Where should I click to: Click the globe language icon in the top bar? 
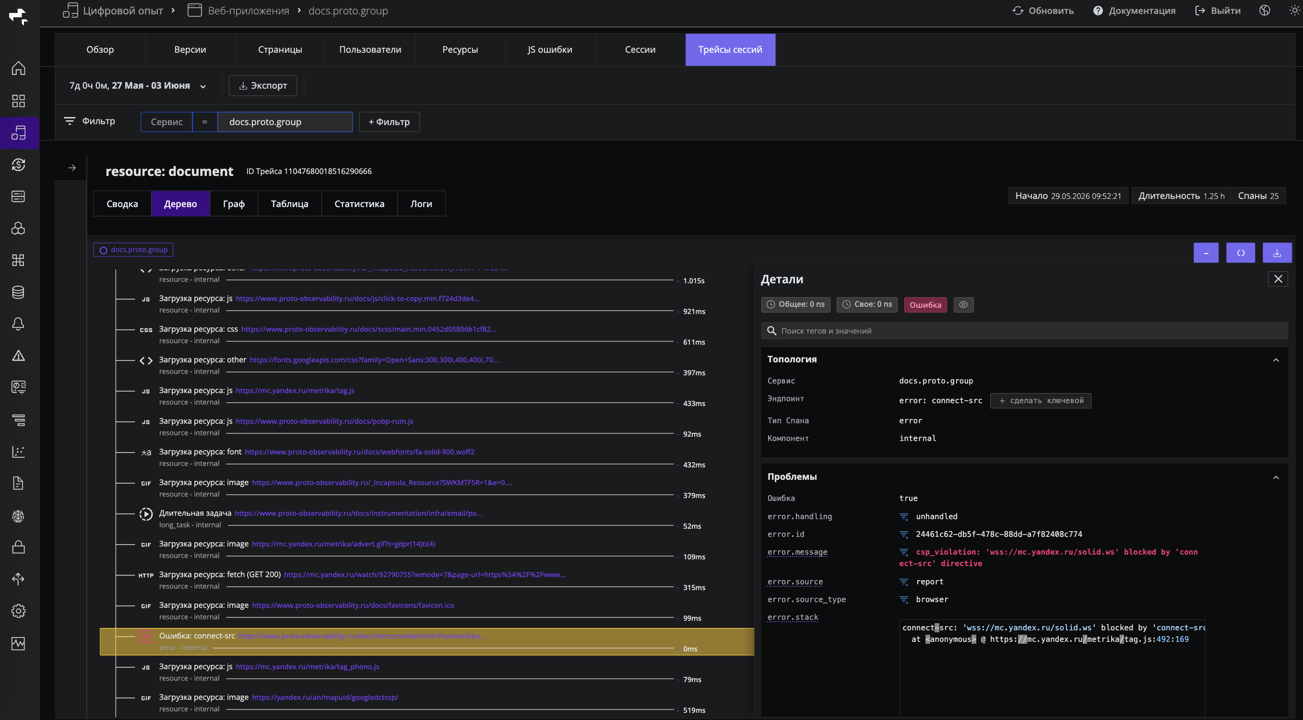point(1265,11)
